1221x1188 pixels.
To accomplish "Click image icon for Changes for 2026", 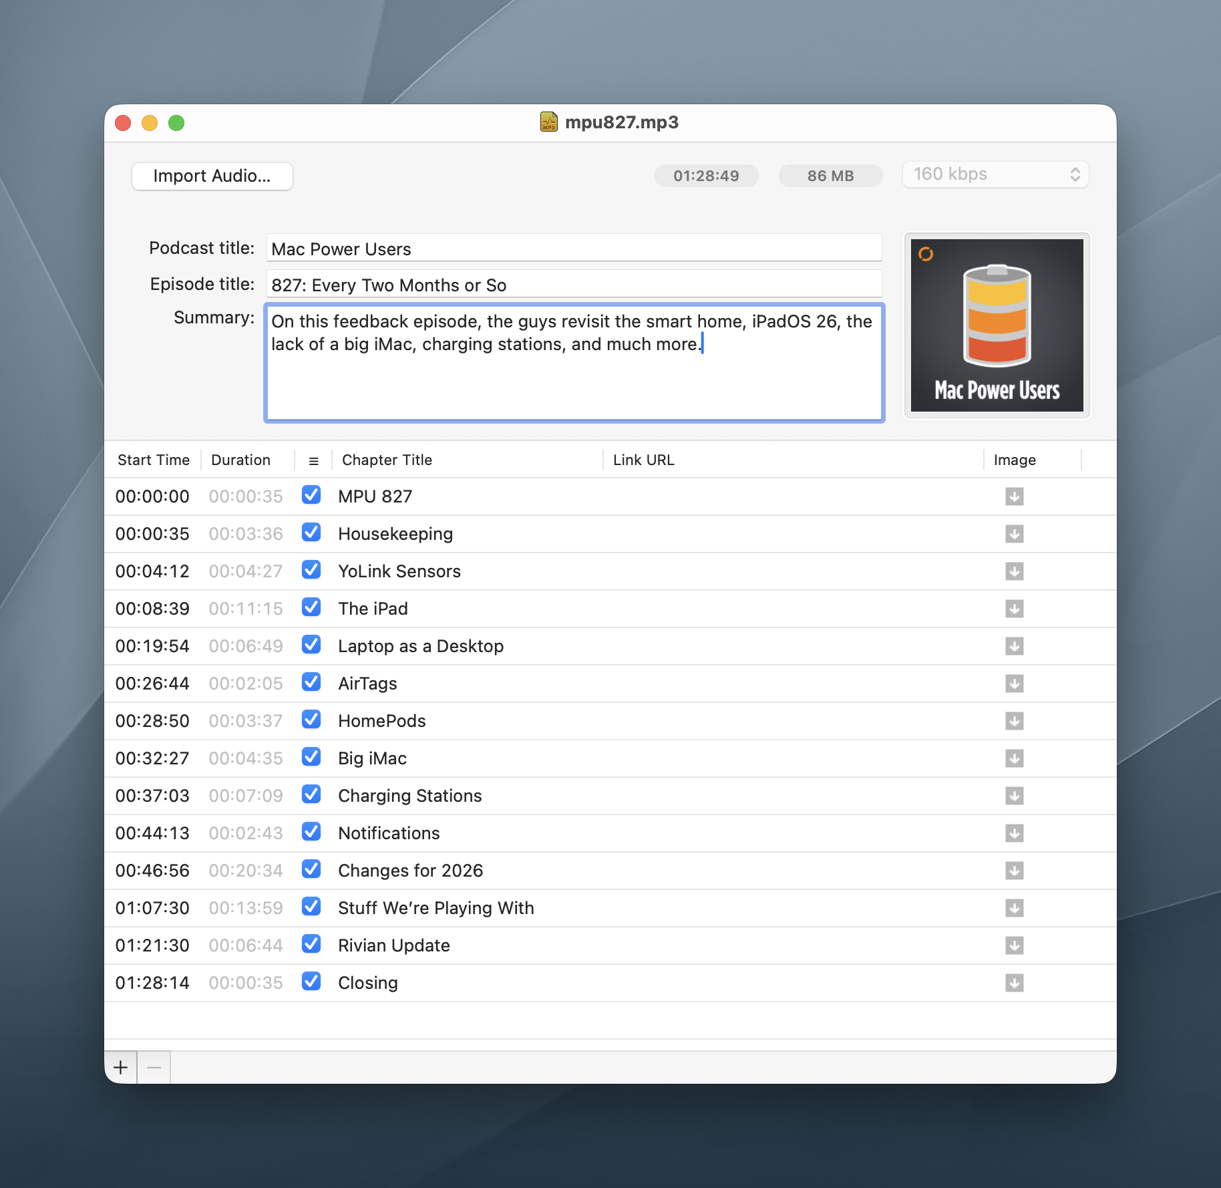I will click(x=1014, y=871).
